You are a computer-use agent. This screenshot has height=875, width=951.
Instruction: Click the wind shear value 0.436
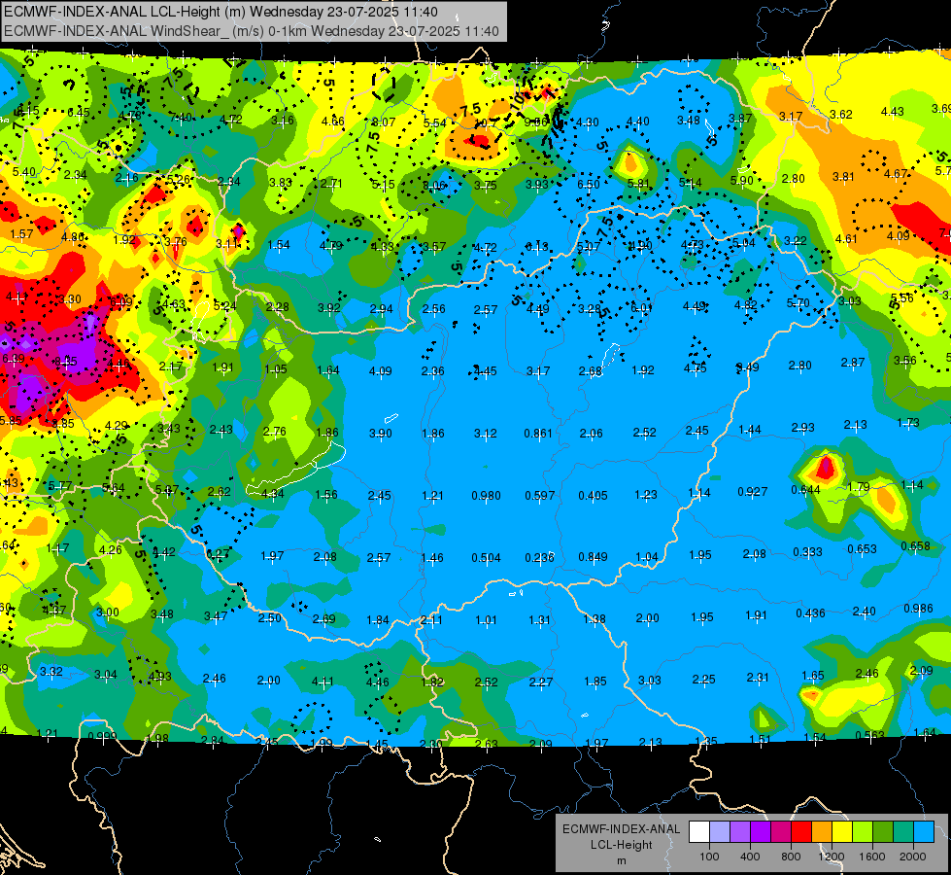[x=811, y=613]
